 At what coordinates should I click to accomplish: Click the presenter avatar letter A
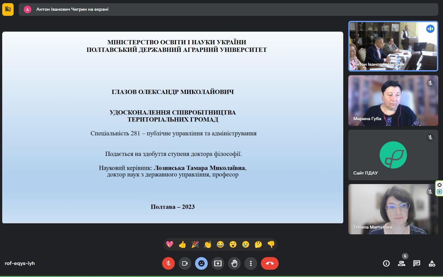(x=28, y=9)
